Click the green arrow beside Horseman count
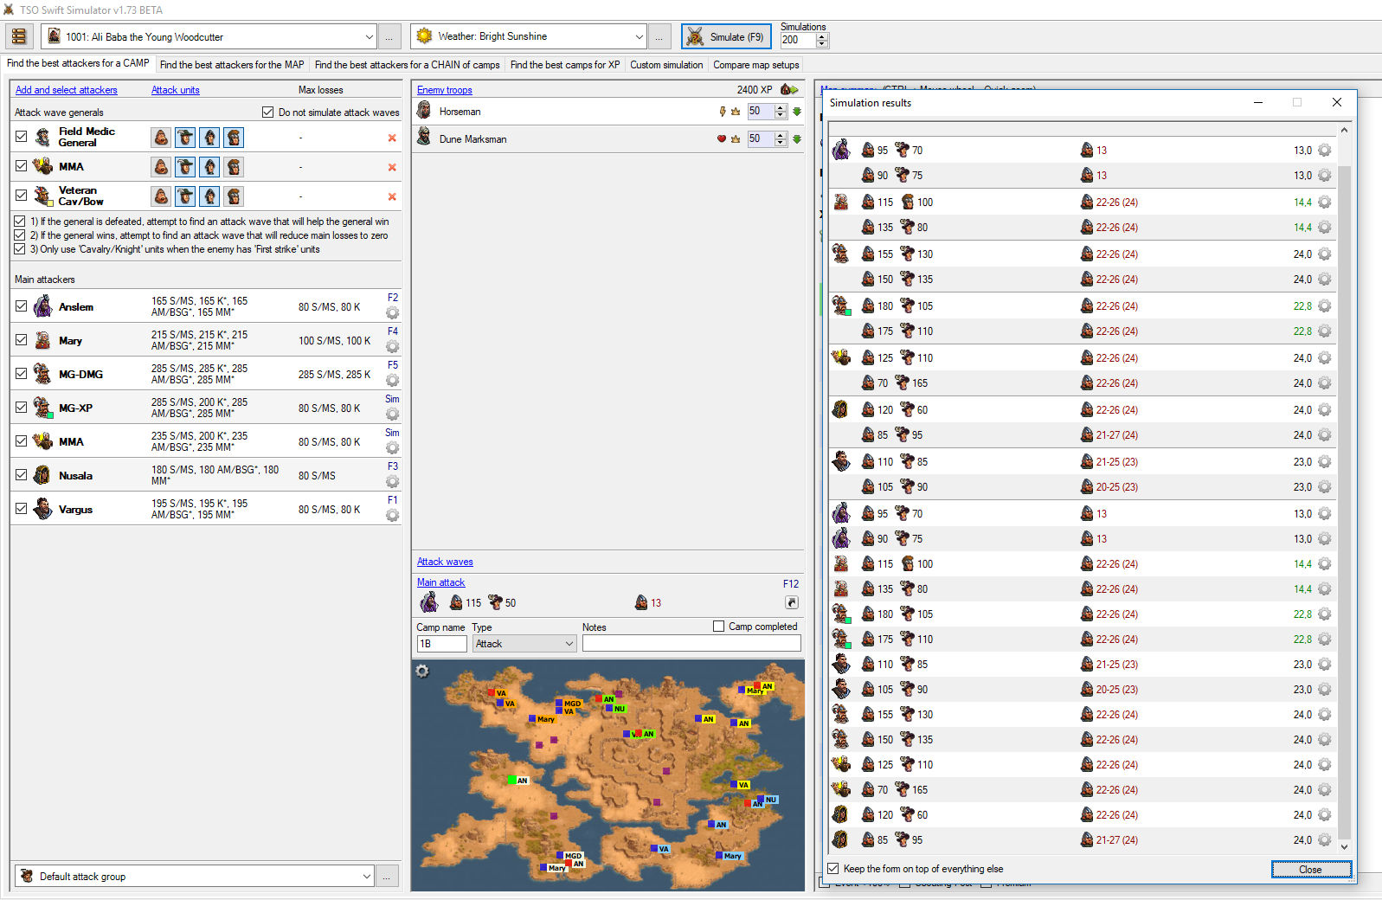Image resolution: width=1382 pixels, height=900 pixels. coord(797,112)
